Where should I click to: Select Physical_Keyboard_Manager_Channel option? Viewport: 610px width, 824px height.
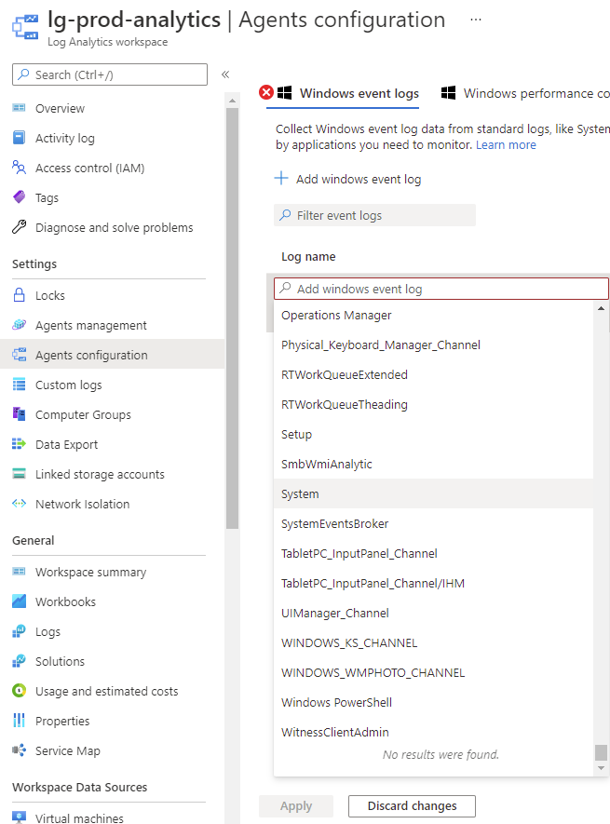433,344
